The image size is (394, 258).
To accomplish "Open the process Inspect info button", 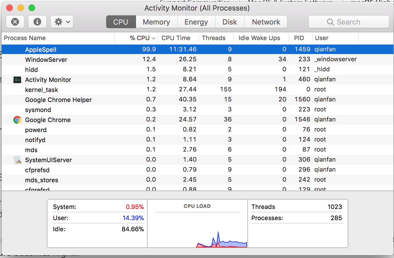I will (x=37, y=22).
